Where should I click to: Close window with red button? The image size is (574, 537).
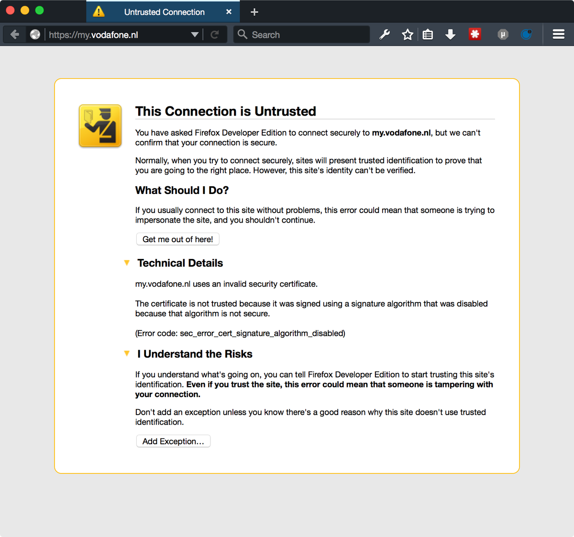point(10,11)
